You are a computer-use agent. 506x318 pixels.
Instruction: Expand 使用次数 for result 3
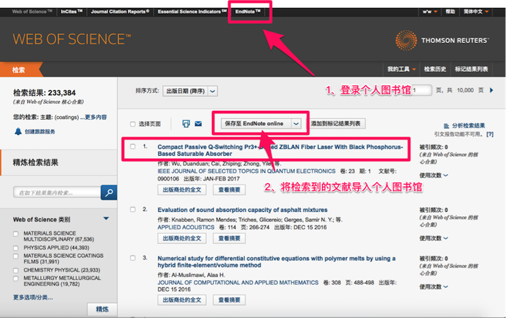(434, 287)
